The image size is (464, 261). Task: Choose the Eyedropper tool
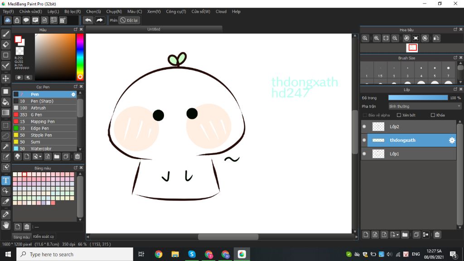pos(6,214)
